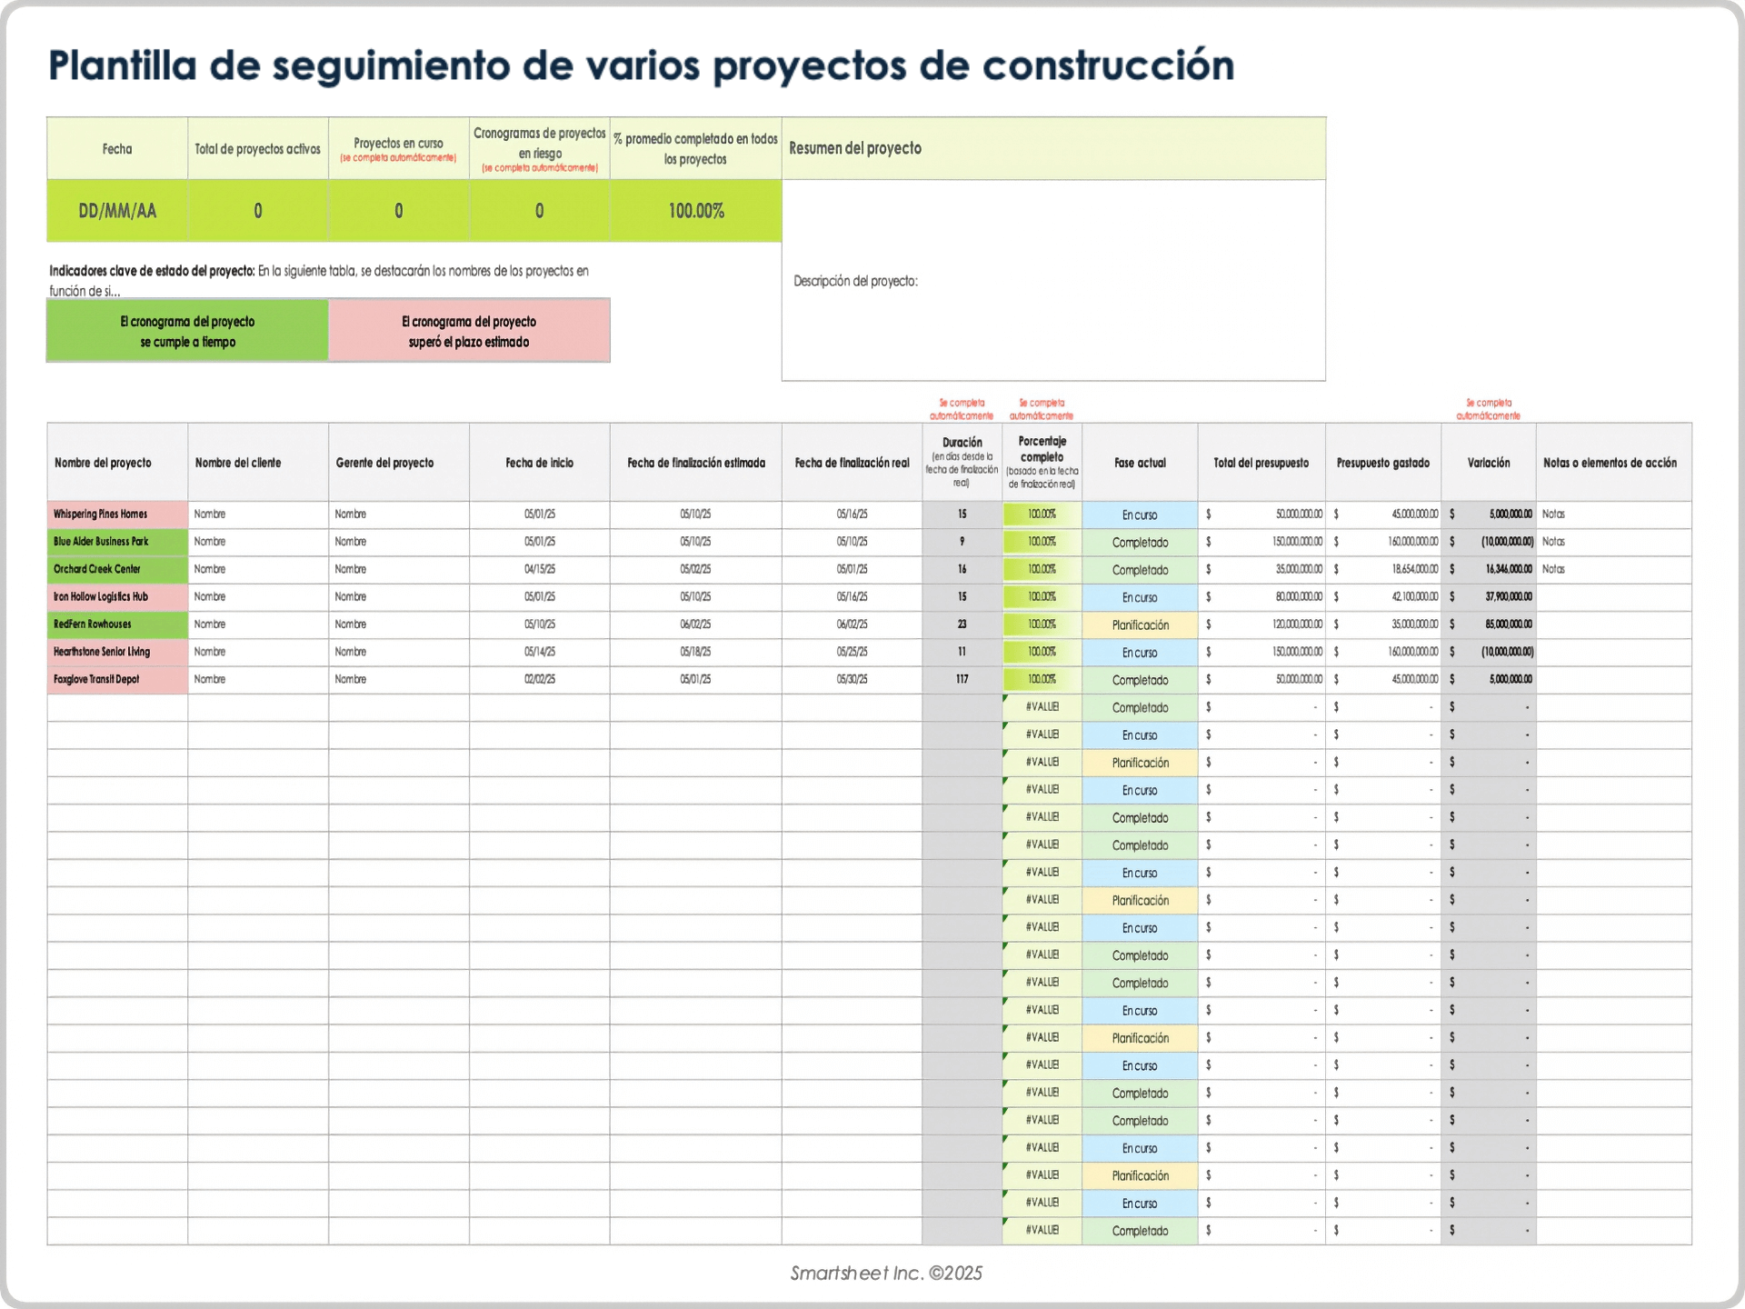Click the 05/25/25 actual end date for Hearthstone
Screen dimensions: 1745x1309
[x=852, y=652]
